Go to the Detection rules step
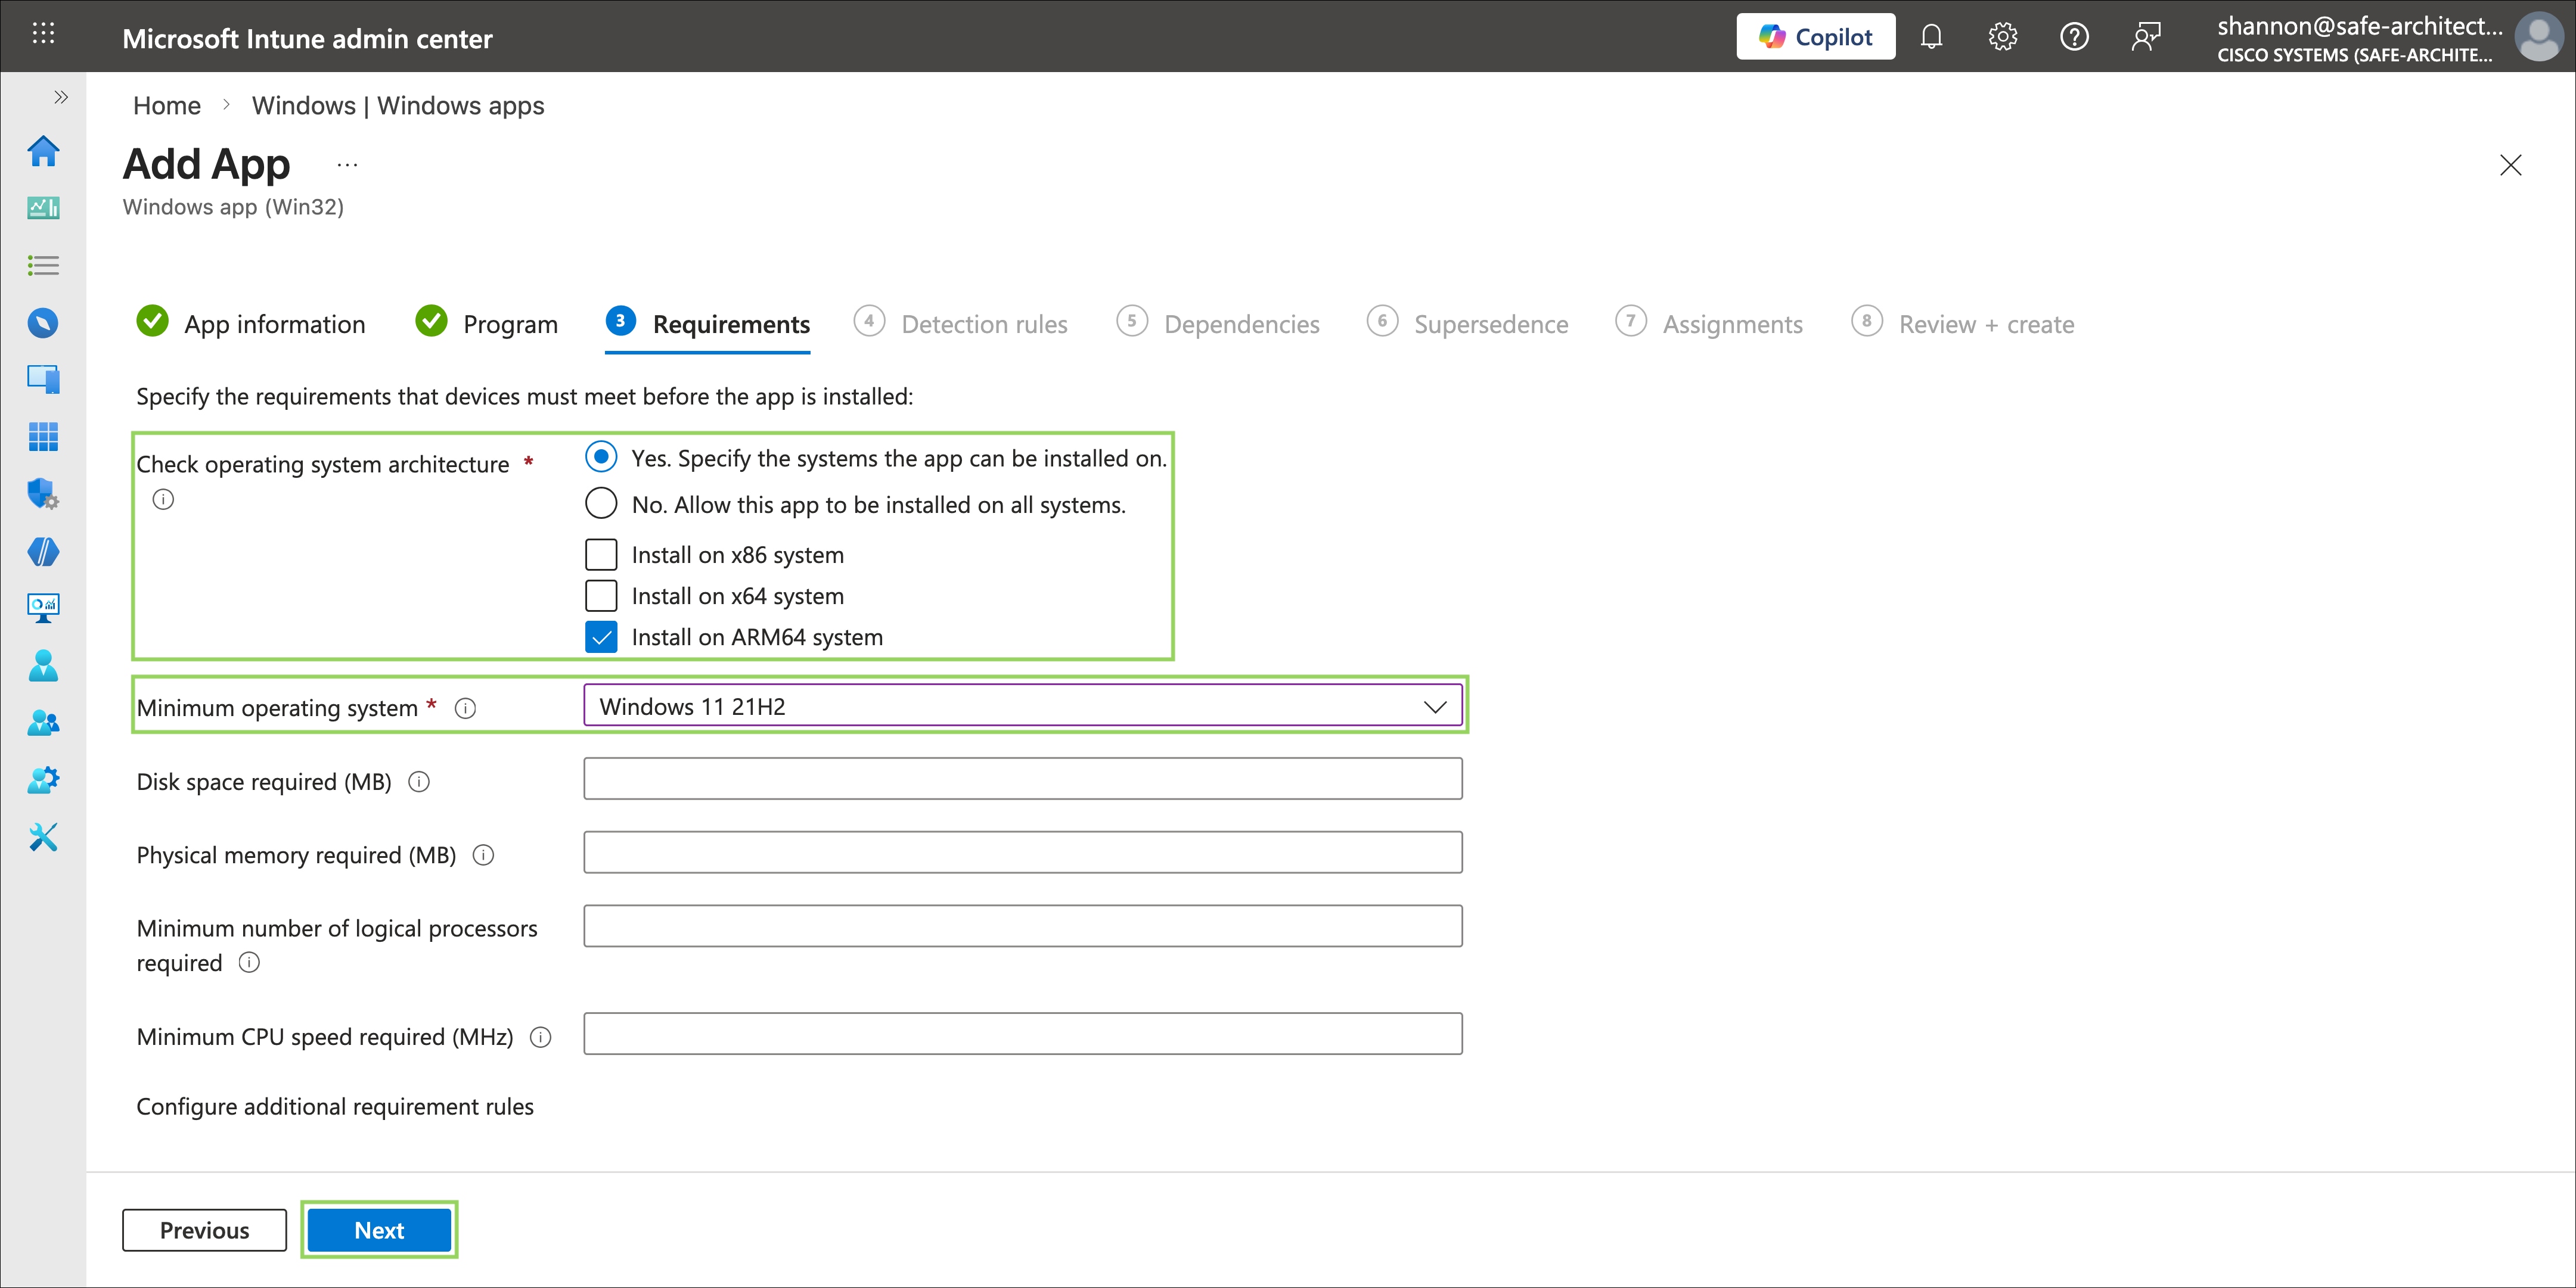Screen dimensions: 2576x1288 960,323
